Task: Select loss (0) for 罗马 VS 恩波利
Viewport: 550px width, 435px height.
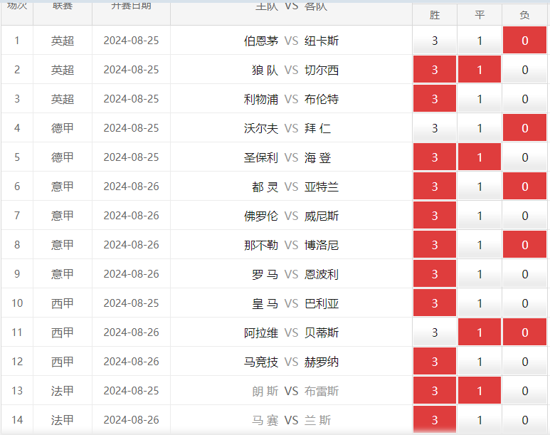Action: click(x=525, y=273)
